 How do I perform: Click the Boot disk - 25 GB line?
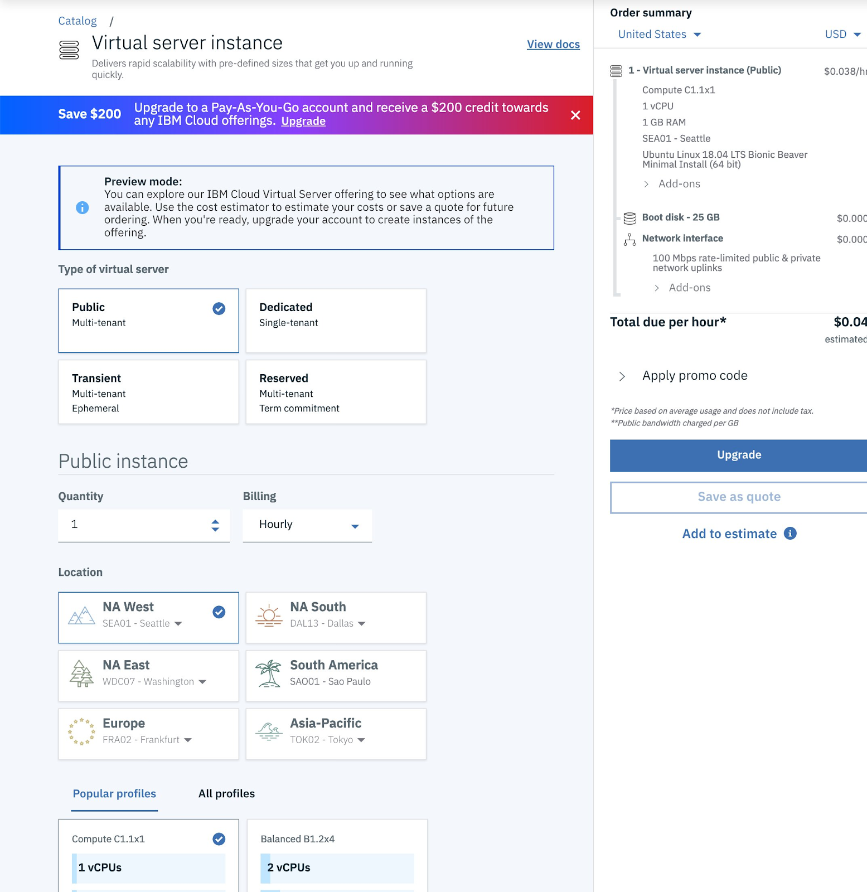[681, 217]
